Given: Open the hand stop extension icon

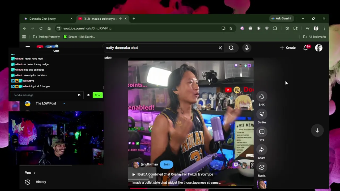Looking at the screenshot, I should (259, 28).
